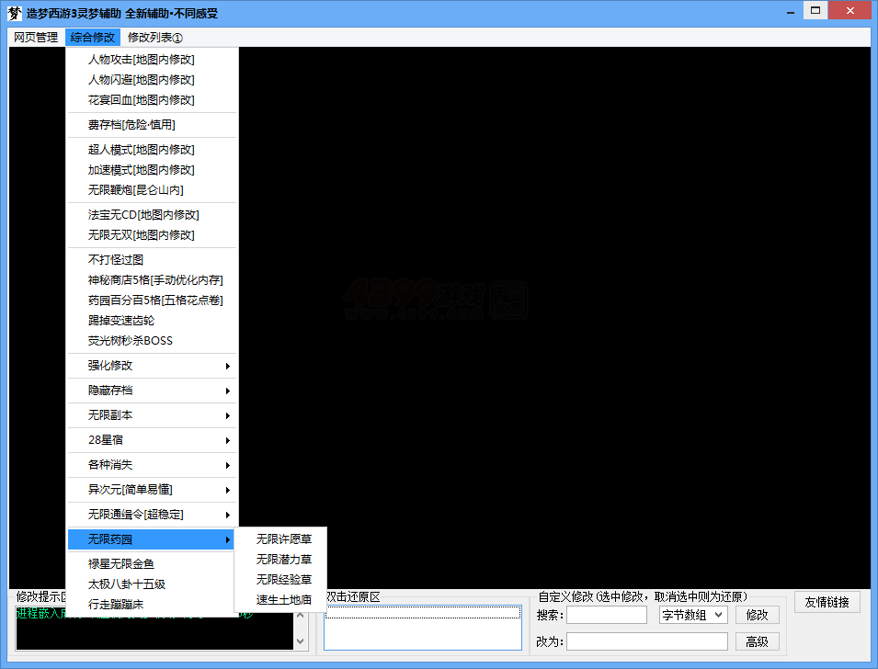
Task: Minimize the 造梦西游3灵梦辅助 window
Action: click(x=791, y=11)
